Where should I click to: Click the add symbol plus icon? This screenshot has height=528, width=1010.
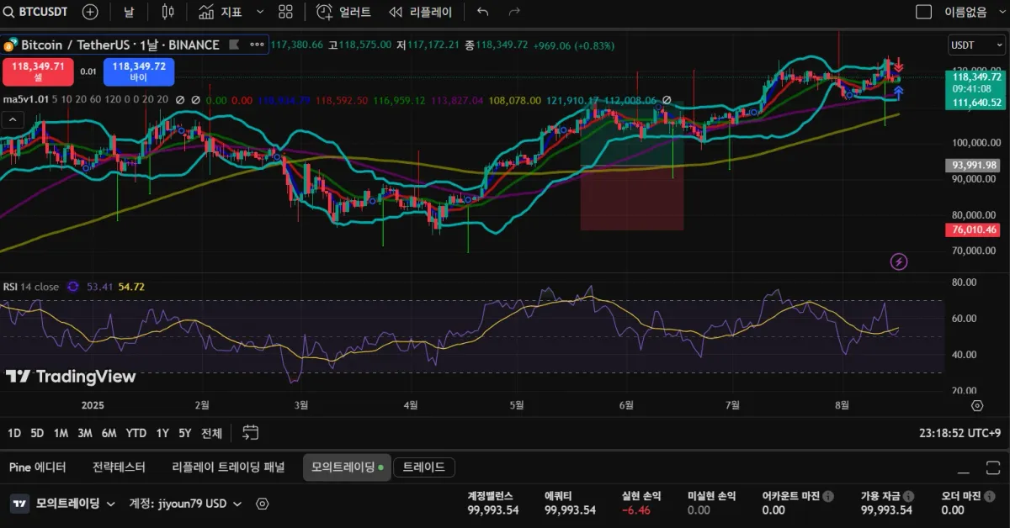click(x=90, y=12)
